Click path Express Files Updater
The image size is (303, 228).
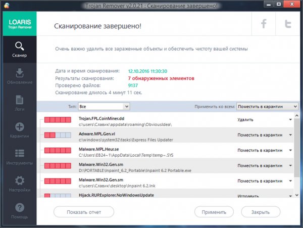[x=126, y=140]
